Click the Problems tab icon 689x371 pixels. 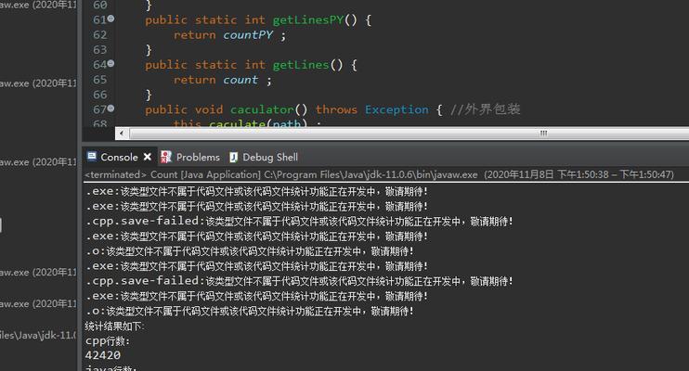166,157
